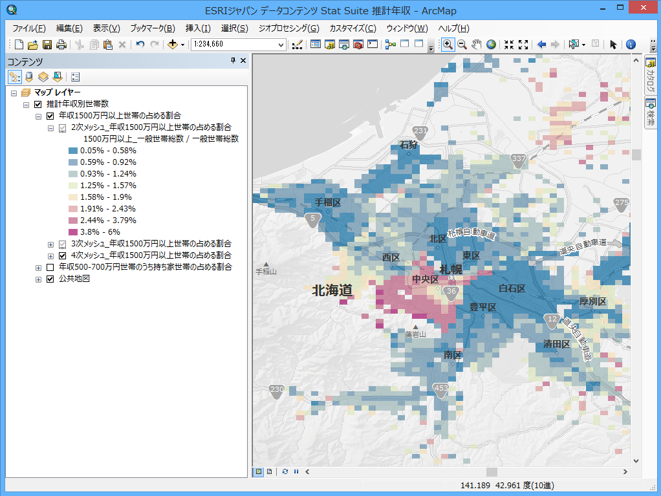
Task: Expand 年収500-700万円世帯 group layer
Action: point(38,268)
